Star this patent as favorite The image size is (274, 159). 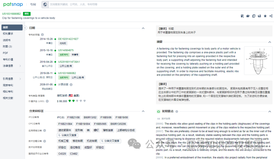coord(265,16)
